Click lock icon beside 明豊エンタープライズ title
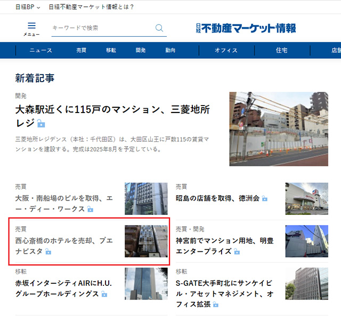341x320 pixels. pos(237,252)
